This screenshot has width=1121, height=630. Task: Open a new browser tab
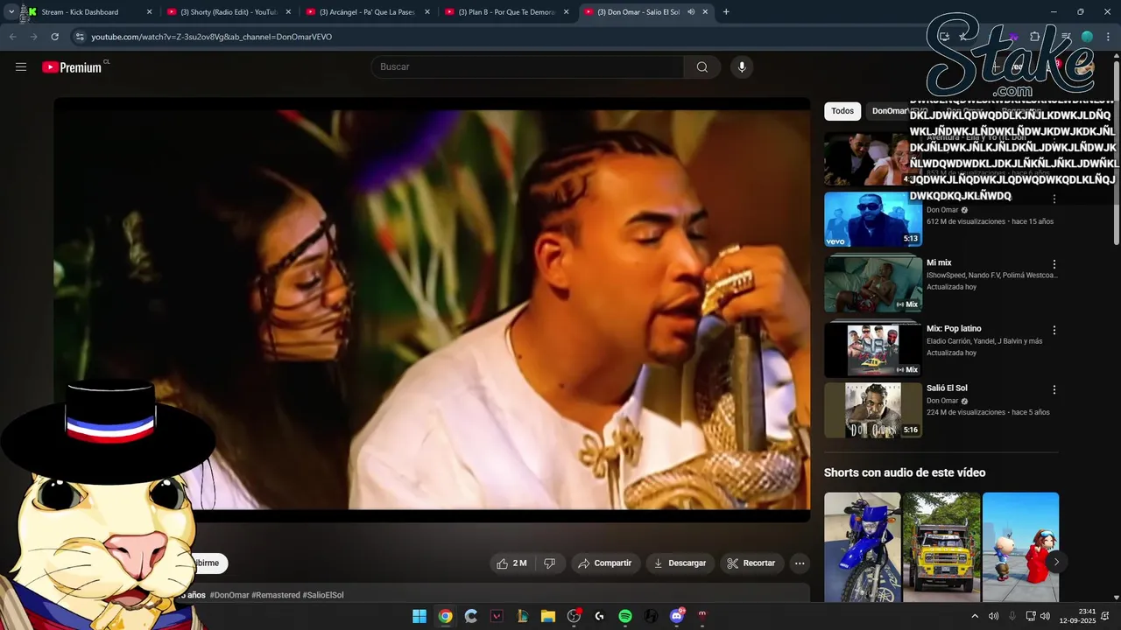(x=726, y=12)
